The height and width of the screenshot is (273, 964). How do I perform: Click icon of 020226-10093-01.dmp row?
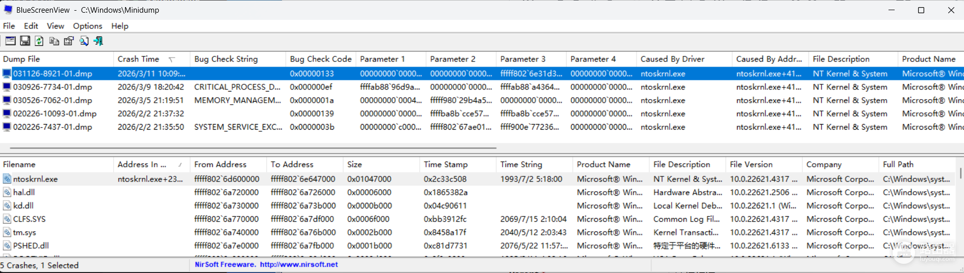(x=7, y=113)
